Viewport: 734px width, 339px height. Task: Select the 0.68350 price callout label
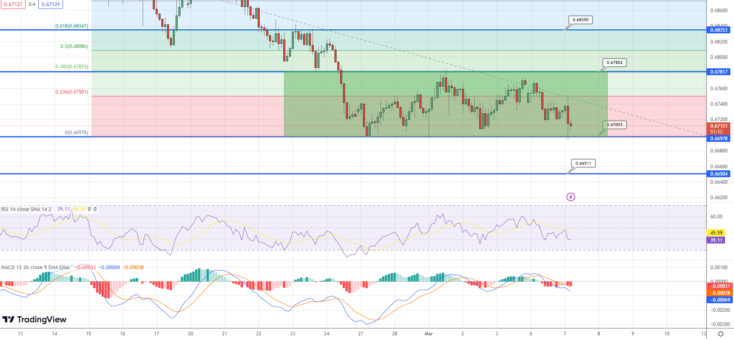click(x=580, y=20)
